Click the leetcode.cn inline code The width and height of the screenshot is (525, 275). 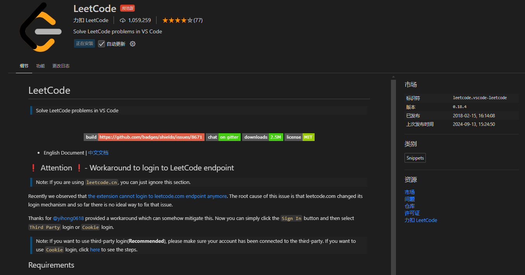[102, 182]
